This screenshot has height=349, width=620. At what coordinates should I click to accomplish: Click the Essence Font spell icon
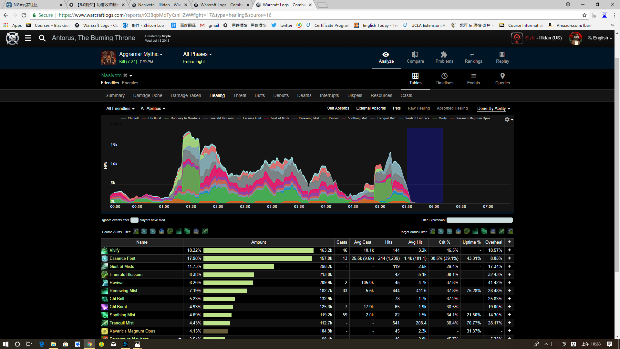point(105,259)
